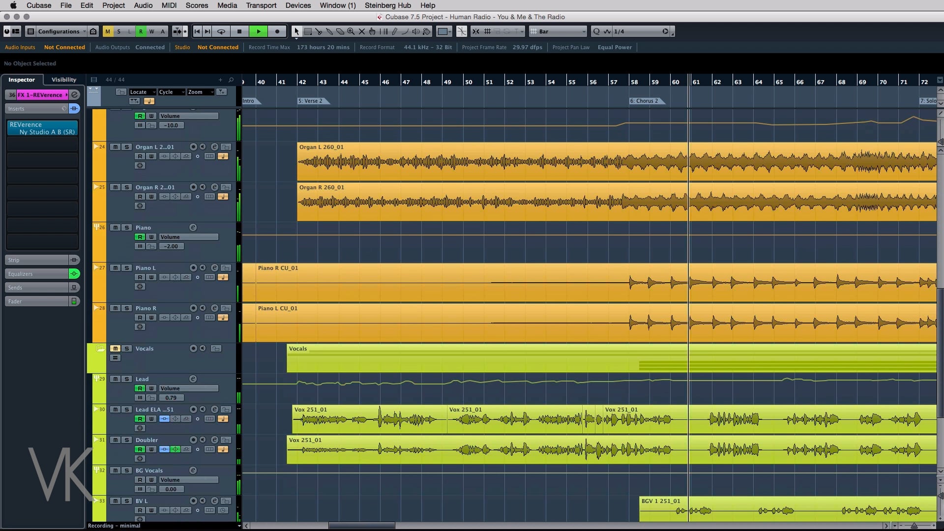Image resolution: width=944 pixels, height=531 pixels.
Task: Toggle the Cycle loop button
Action: click(x=221, y=31)
